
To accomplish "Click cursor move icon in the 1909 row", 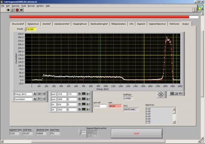I will (79, 99).
